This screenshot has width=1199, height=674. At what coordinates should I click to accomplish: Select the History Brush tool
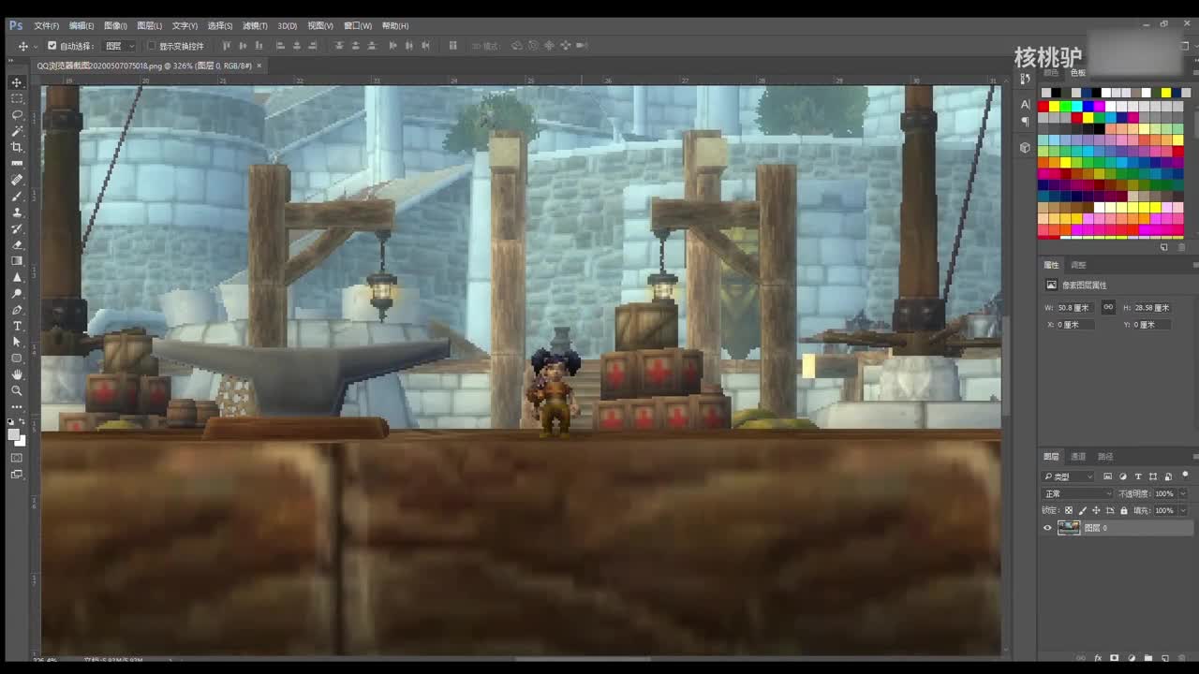pos(17,228)
